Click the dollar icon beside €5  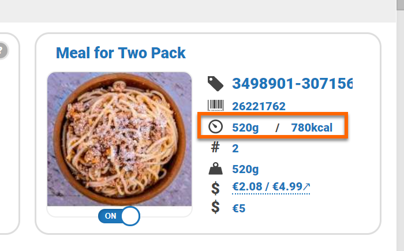(215, 208)
